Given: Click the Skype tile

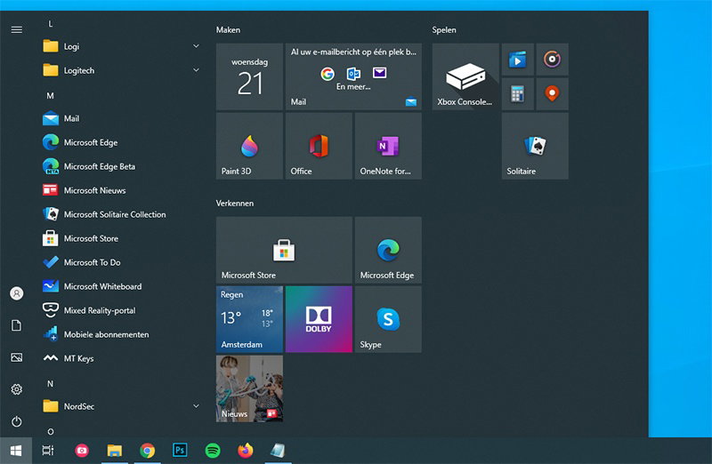Looking at the screenshot, I should (388, 318).
